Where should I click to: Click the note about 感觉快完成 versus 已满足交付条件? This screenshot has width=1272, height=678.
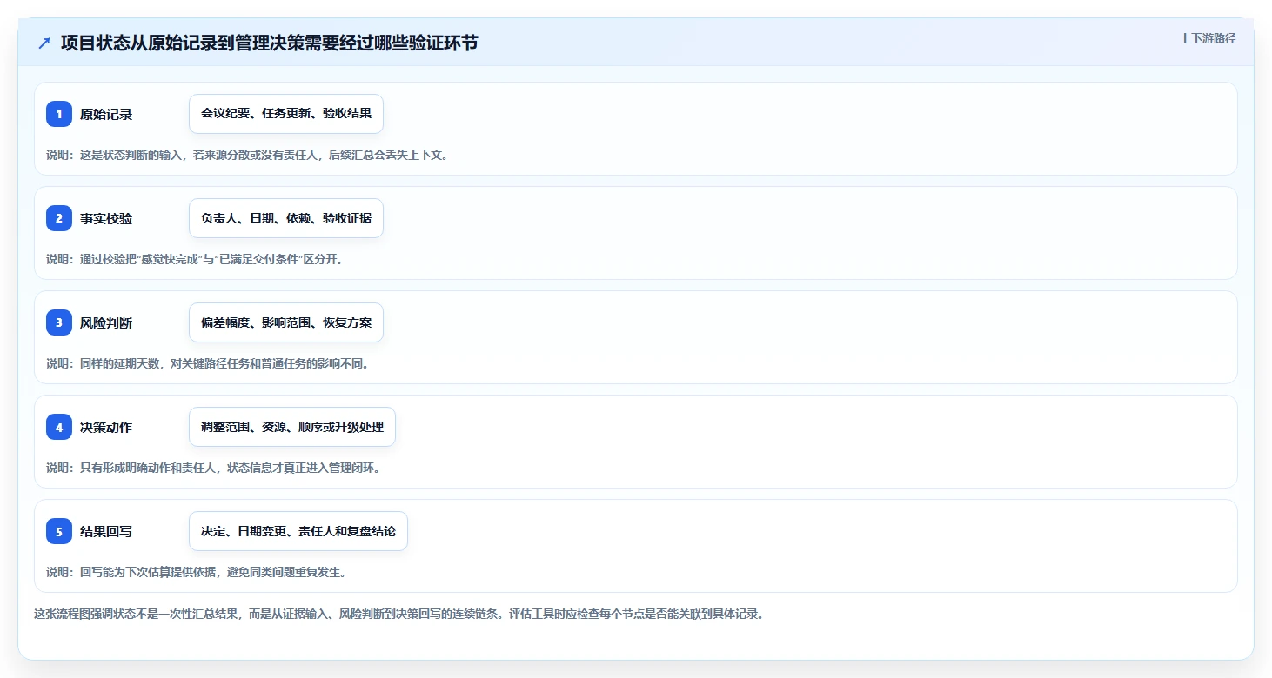[195, 259]
